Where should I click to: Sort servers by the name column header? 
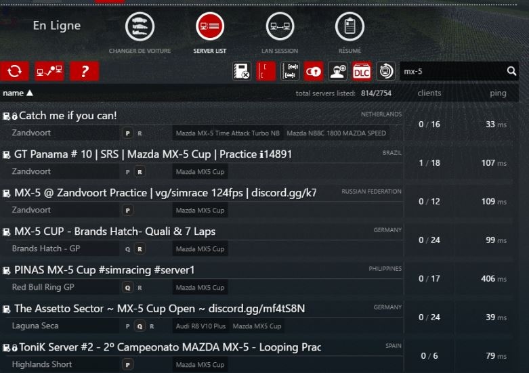[18, 93]
